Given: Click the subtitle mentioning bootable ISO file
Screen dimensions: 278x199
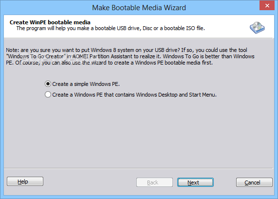Looking at the screenshot, I should (x=111, y=28).
